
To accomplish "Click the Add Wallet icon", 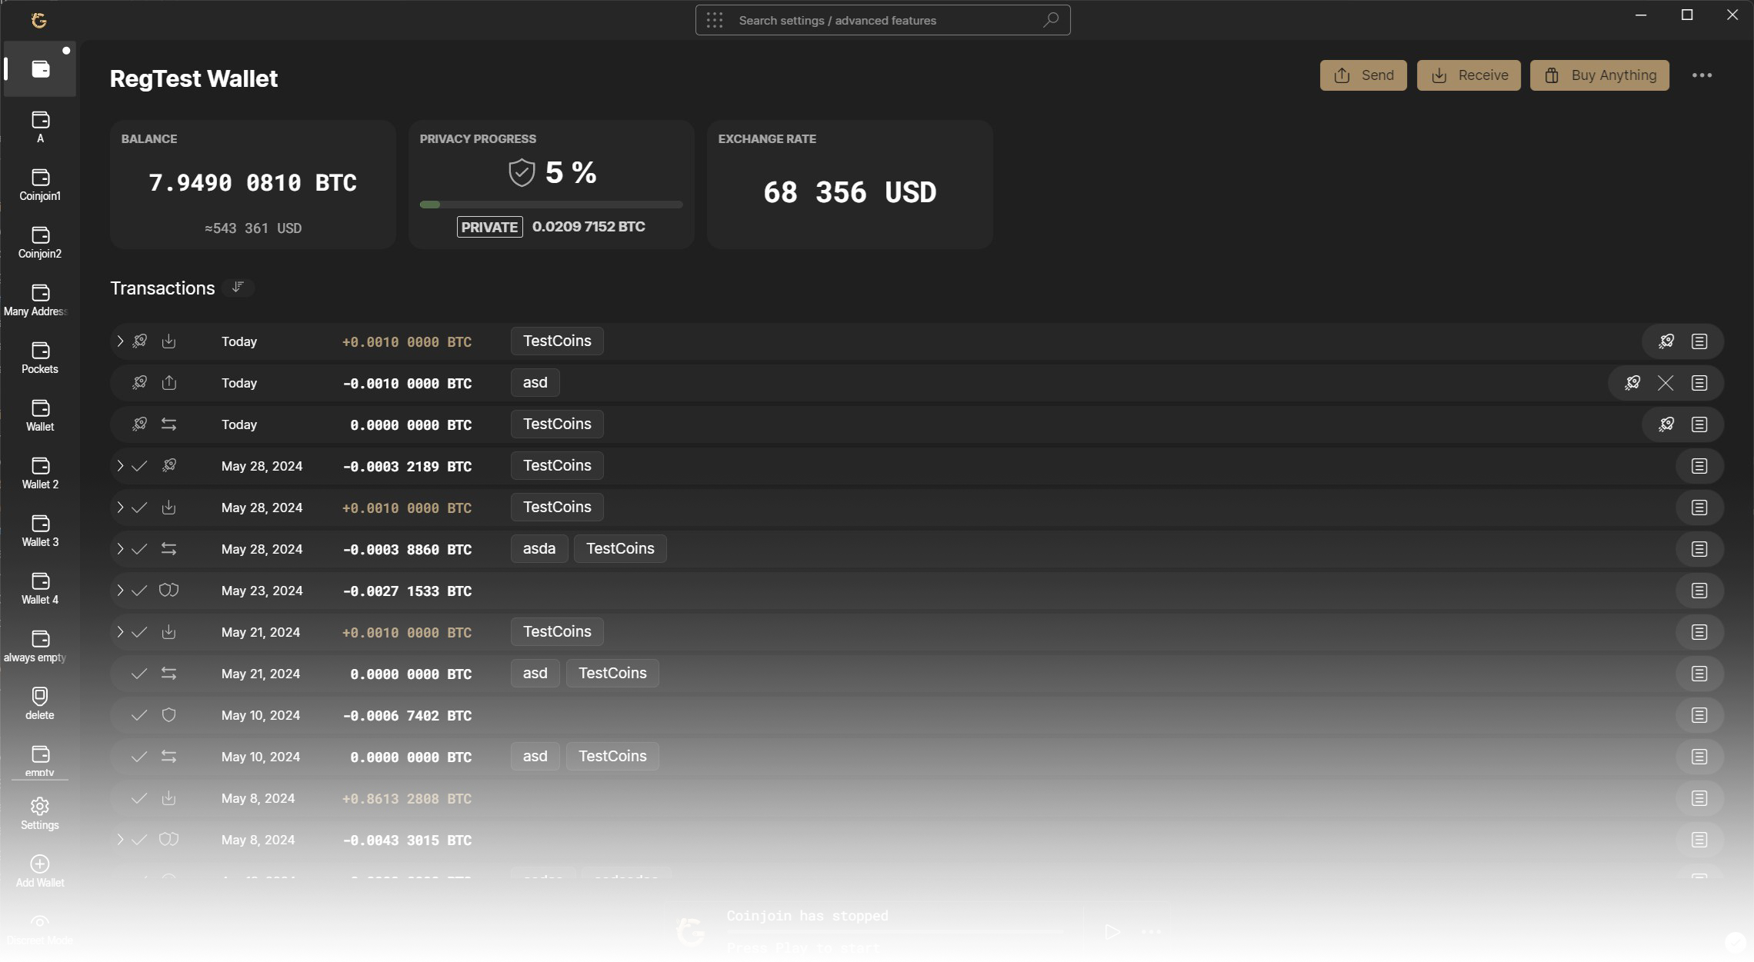I will tap(40, 864).
